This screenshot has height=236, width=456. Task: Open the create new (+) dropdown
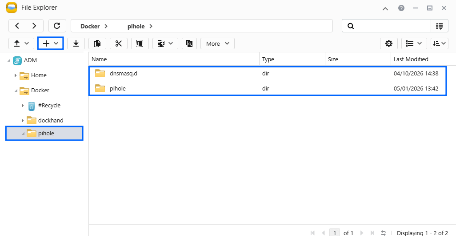51,43
